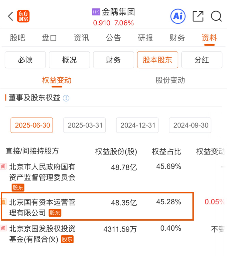Viewport: 227px width, 256px height.
Task: Select the 必读 button
Action: tap(25, 60)
